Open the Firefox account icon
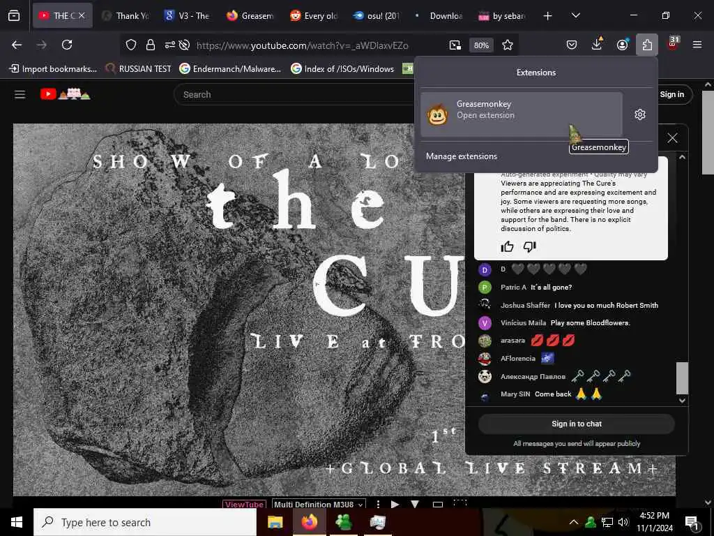 pos(622,45)
